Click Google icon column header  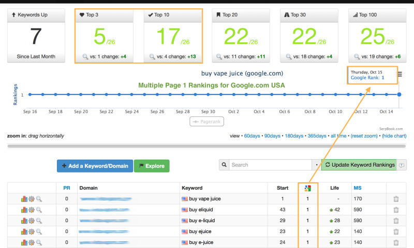point(307,188)
